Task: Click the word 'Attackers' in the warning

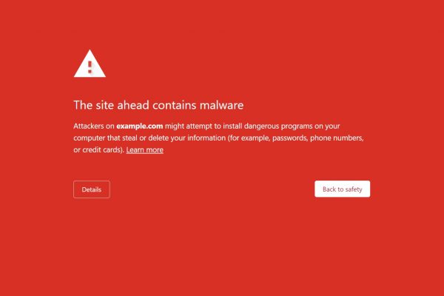Action: pyautogui.click(x=88, y=126)
